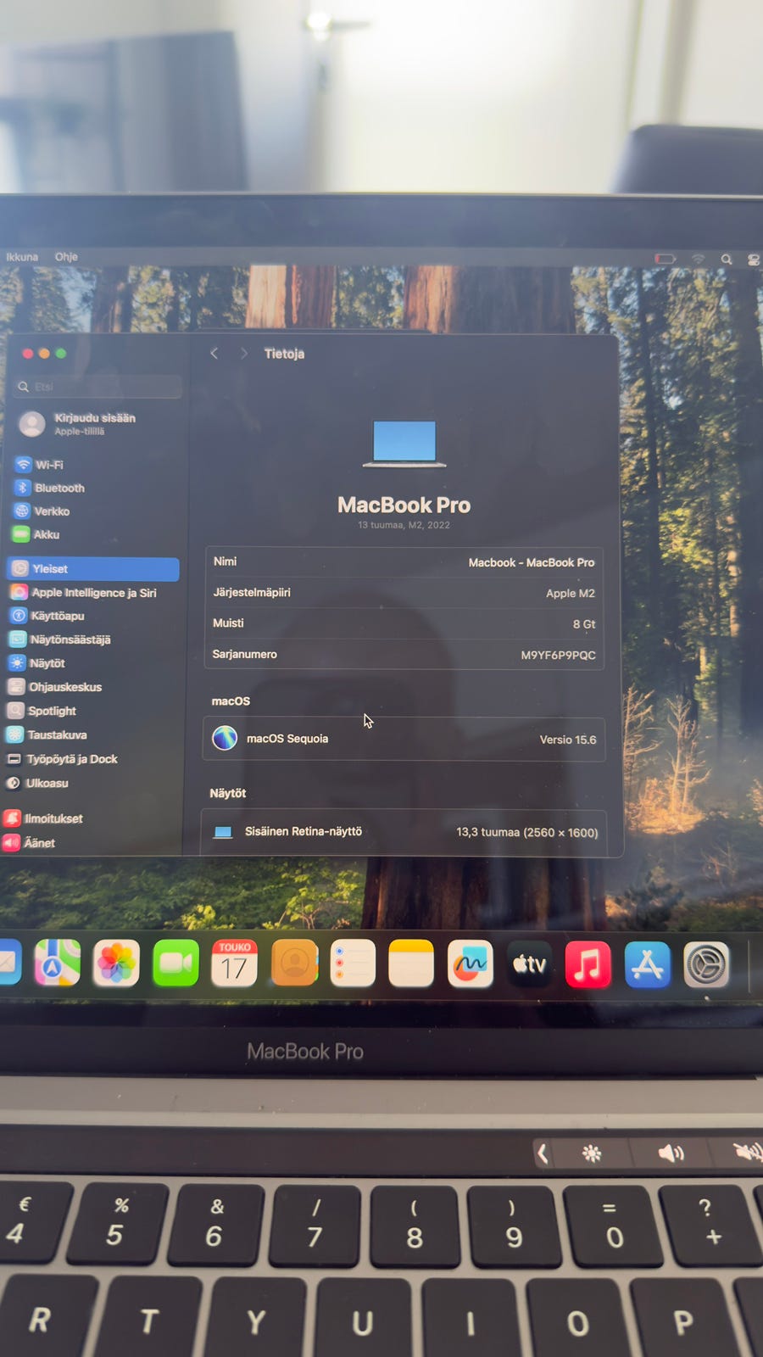The height and width of the screenshot is (1357, 763).
Task: Open Ilmoitukset notifications settings
Action: point(43,818)
